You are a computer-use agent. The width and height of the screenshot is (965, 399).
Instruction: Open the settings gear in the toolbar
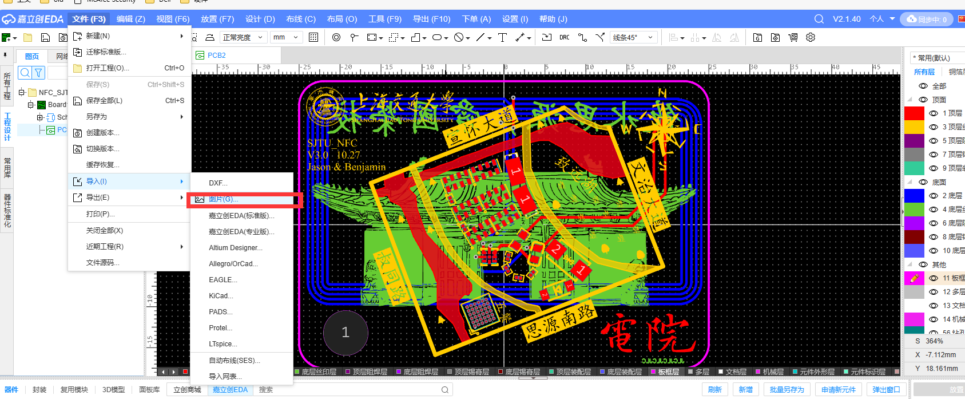pyautogui.click(x=811, y=37)
